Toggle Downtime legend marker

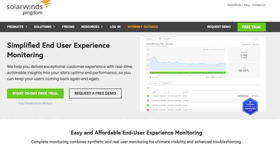(x=213, y=77)
